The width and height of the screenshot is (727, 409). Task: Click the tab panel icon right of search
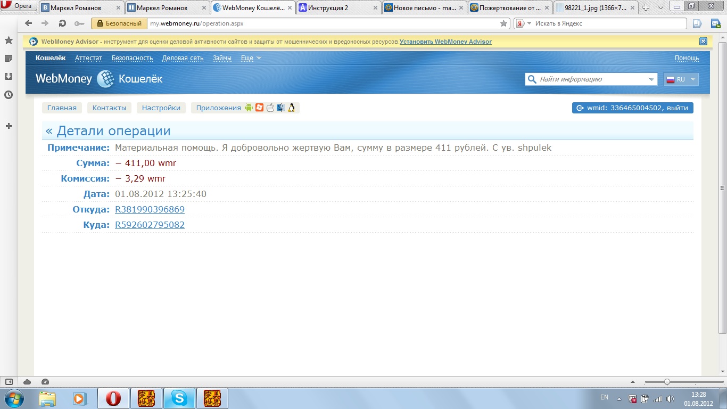(697, 23)
